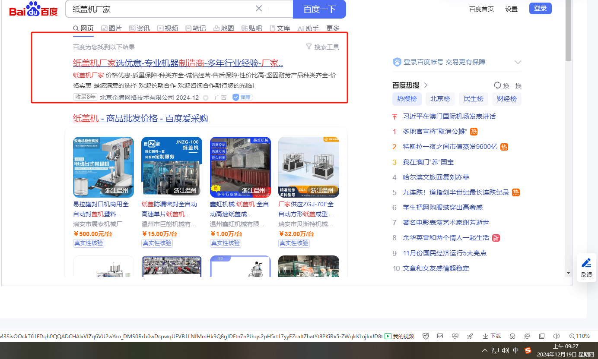This screenshot has width=598, height=359.
Task: Click the shield security icon in status bar
Action: pos(426,336)
